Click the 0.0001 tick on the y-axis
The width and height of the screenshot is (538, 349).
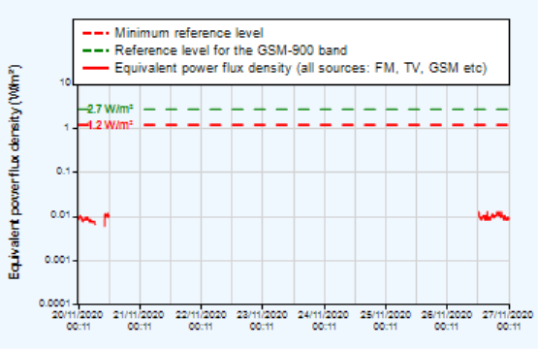[x=55, y=303]
